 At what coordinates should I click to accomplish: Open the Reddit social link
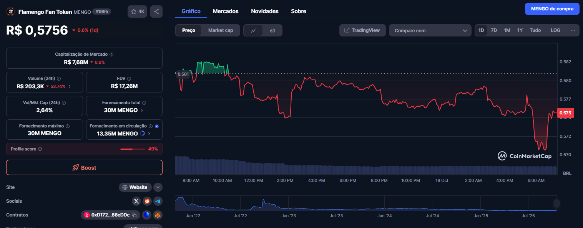pyautogui.click(x=147, y=201)
